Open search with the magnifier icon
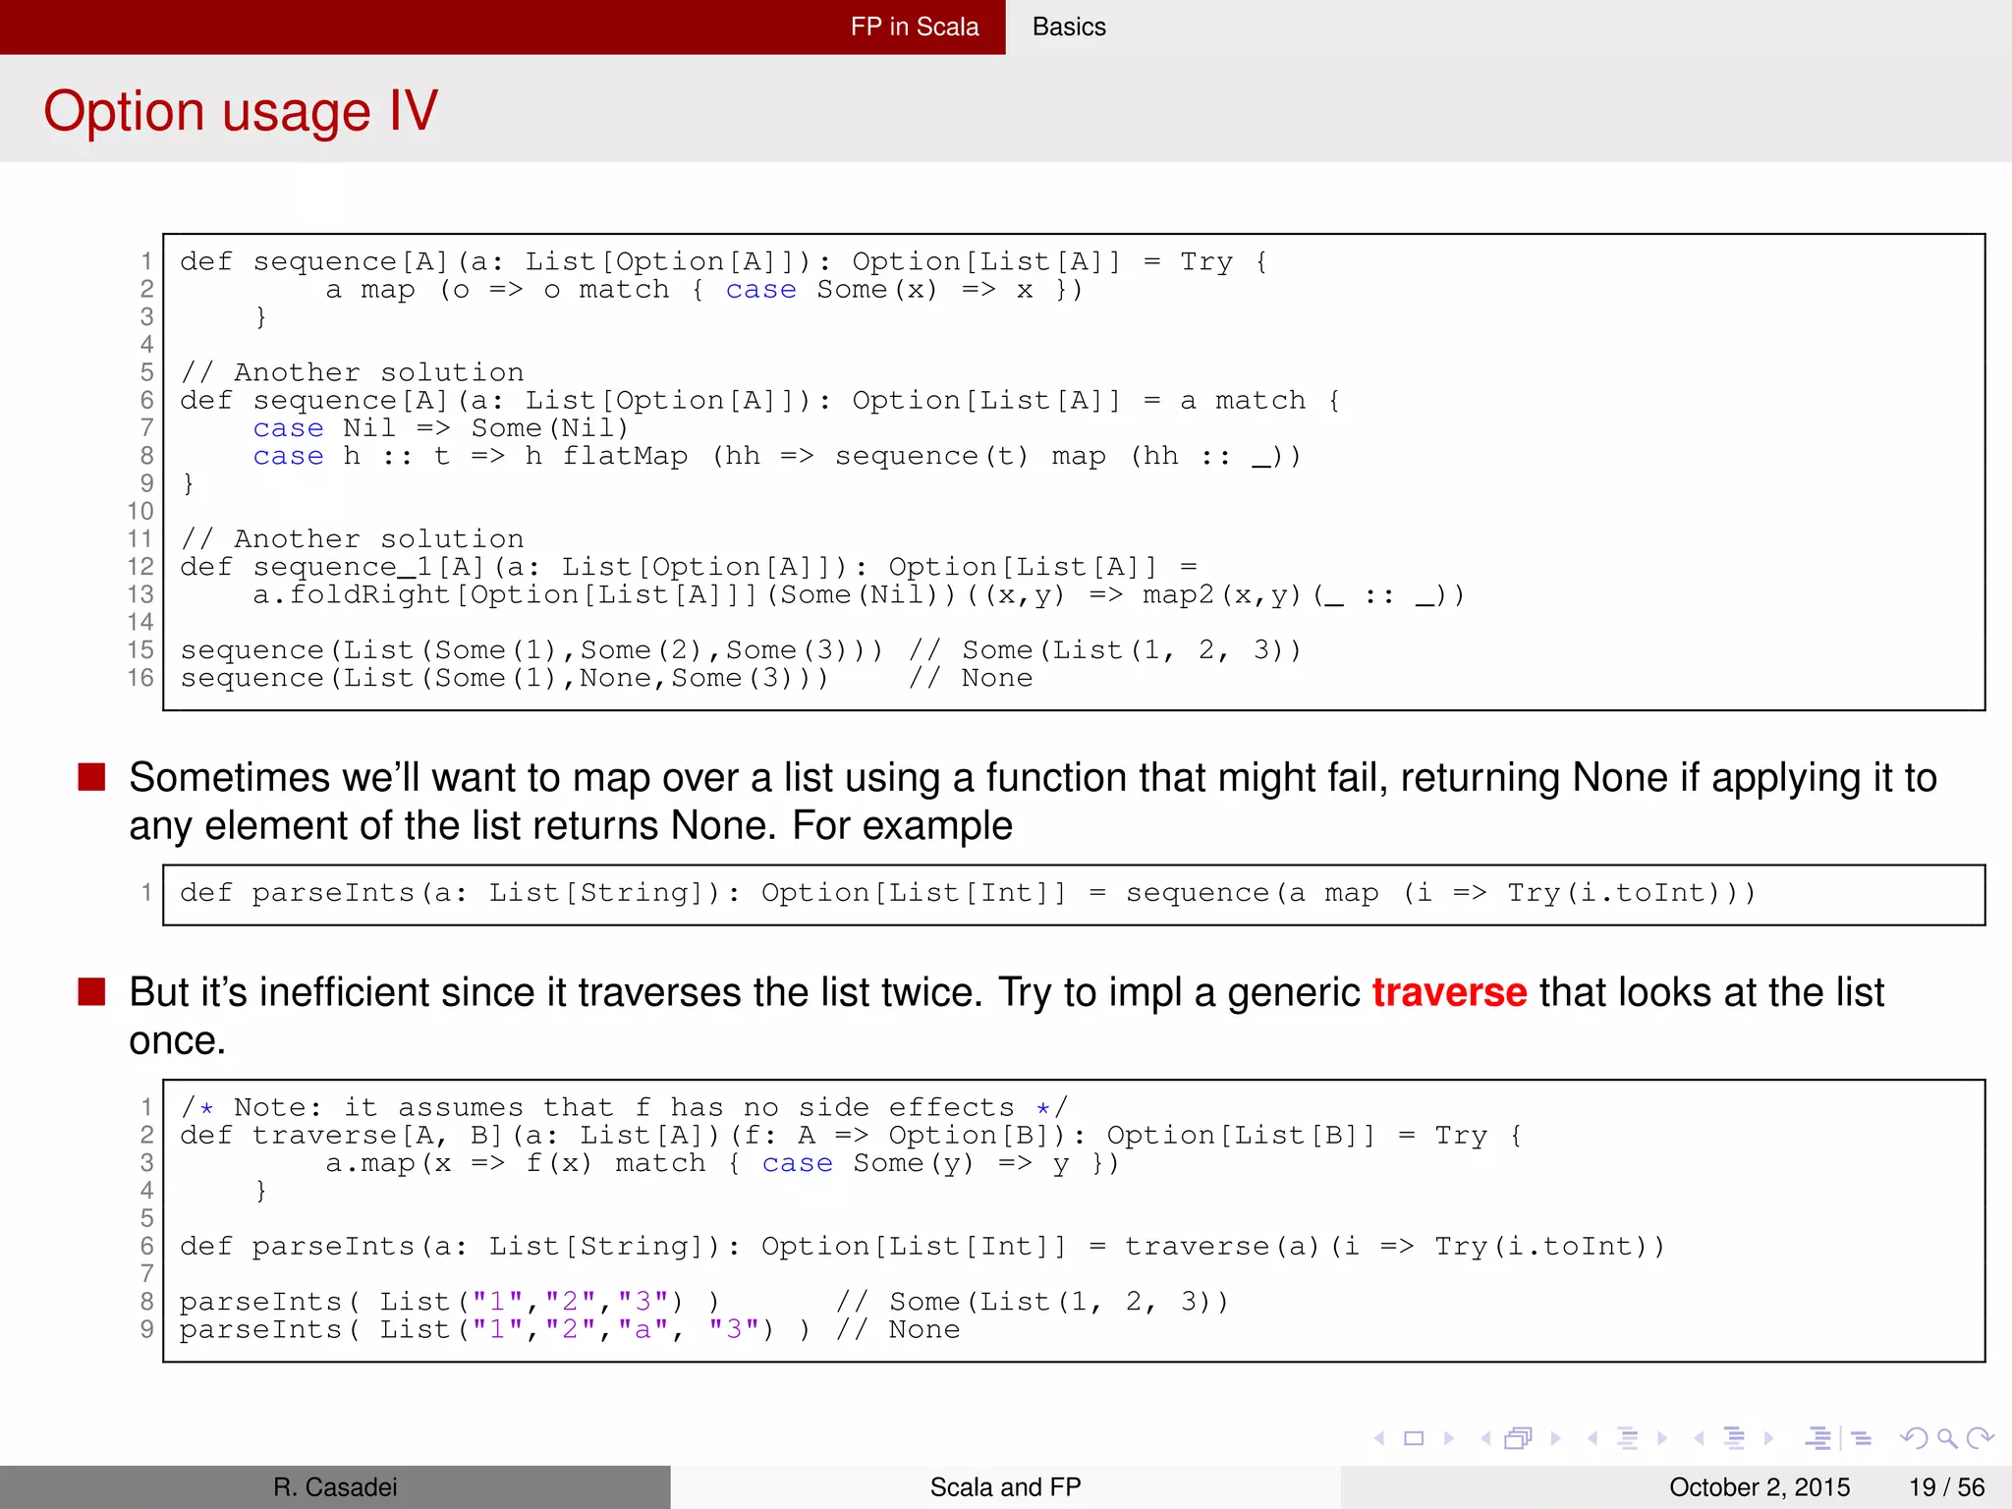The width and height of the screenshot is (2012, 1509). click(x=1947, y=1439)
